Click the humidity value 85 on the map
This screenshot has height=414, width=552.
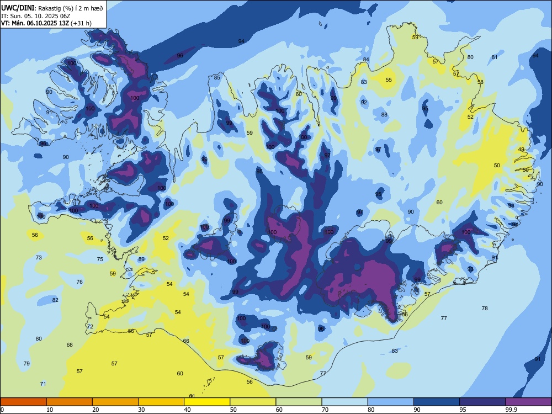(217, 77)
